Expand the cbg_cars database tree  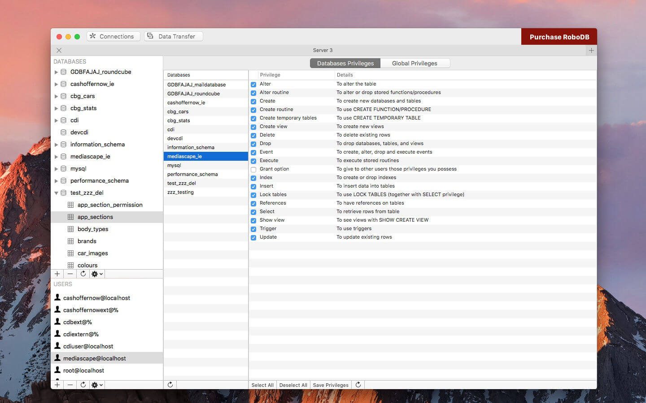coord(56,96)
